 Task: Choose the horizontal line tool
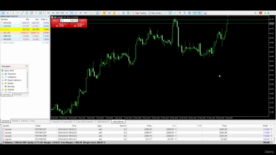(x=18, y=13)
